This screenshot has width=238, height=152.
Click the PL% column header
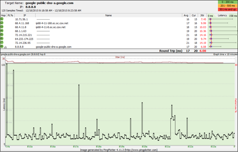pyautogui.click(x=10, y=15)
